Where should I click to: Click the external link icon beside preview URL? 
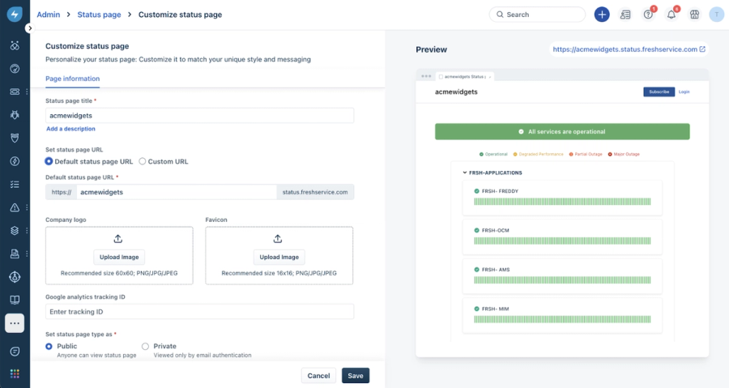pyautogui.click(x=702, y=49)
